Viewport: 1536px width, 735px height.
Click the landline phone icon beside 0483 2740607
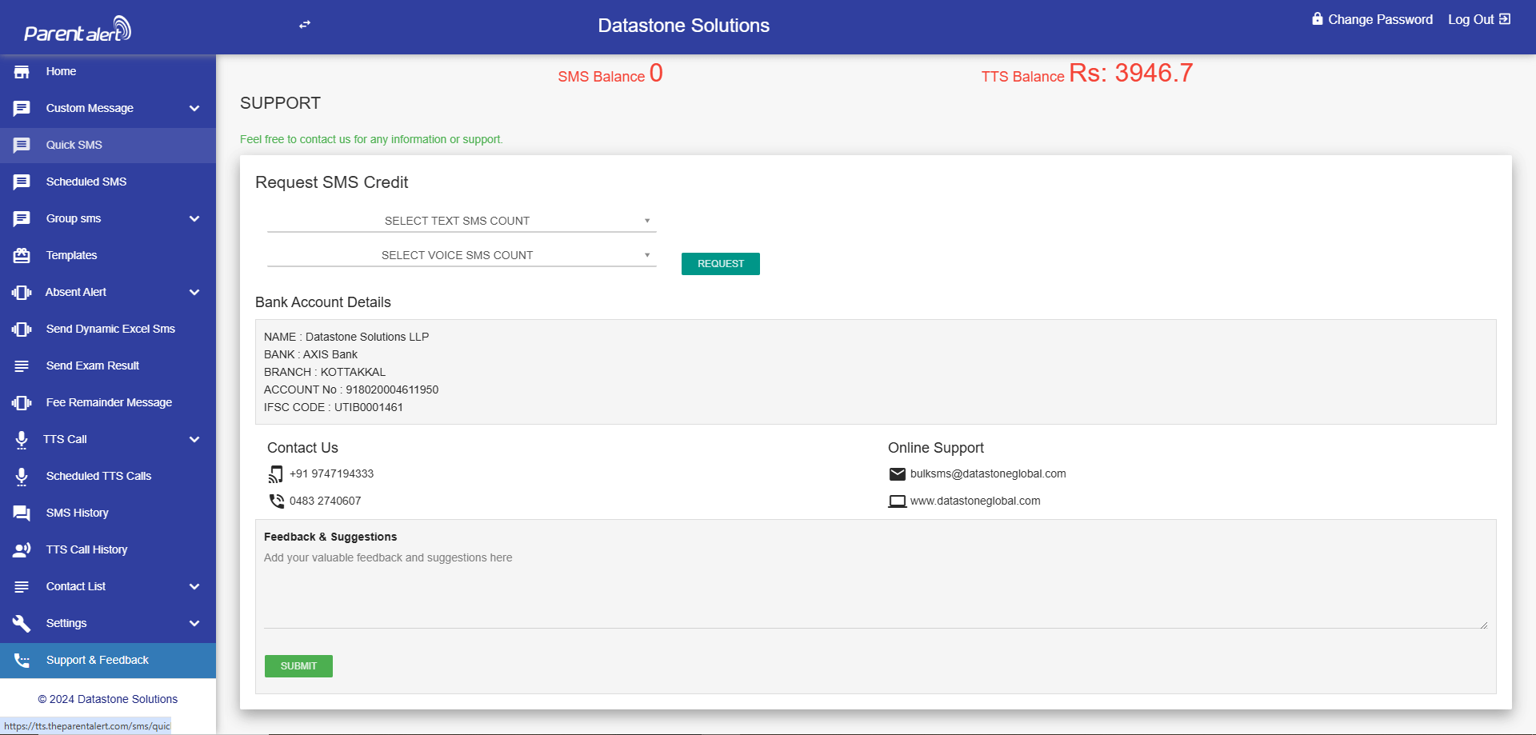pyautogui.click(x=277, y=501)
